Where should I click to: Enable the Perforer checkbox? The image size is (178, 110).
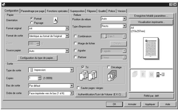tap(75, 57)
